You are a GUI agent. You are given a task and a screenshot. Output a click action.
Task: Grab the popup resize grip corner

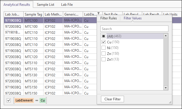pyautogui.click(x=170, y=102)
